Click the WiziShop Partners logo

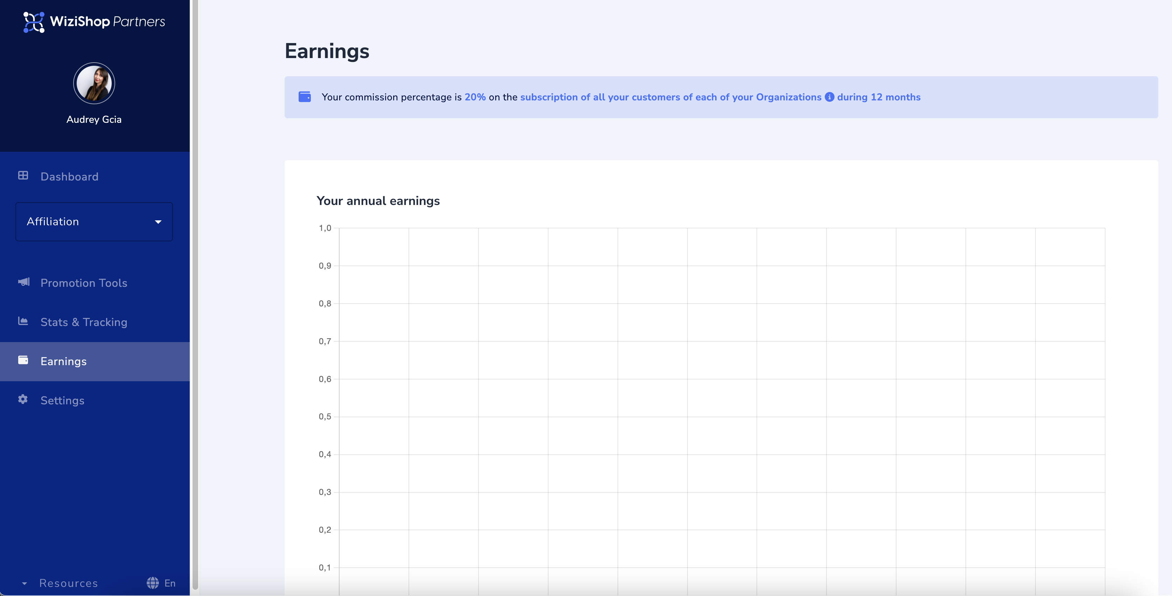coord(94,22)
